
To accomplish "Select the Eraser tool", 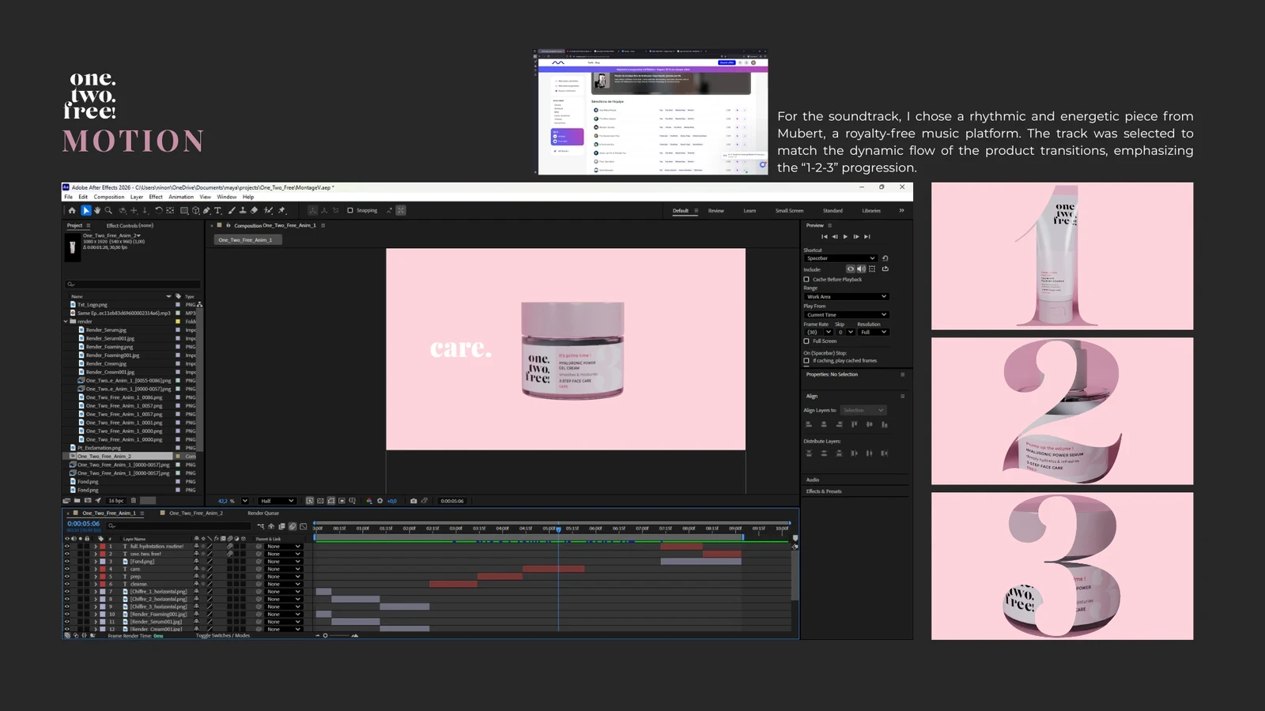I will click(254, 211).
